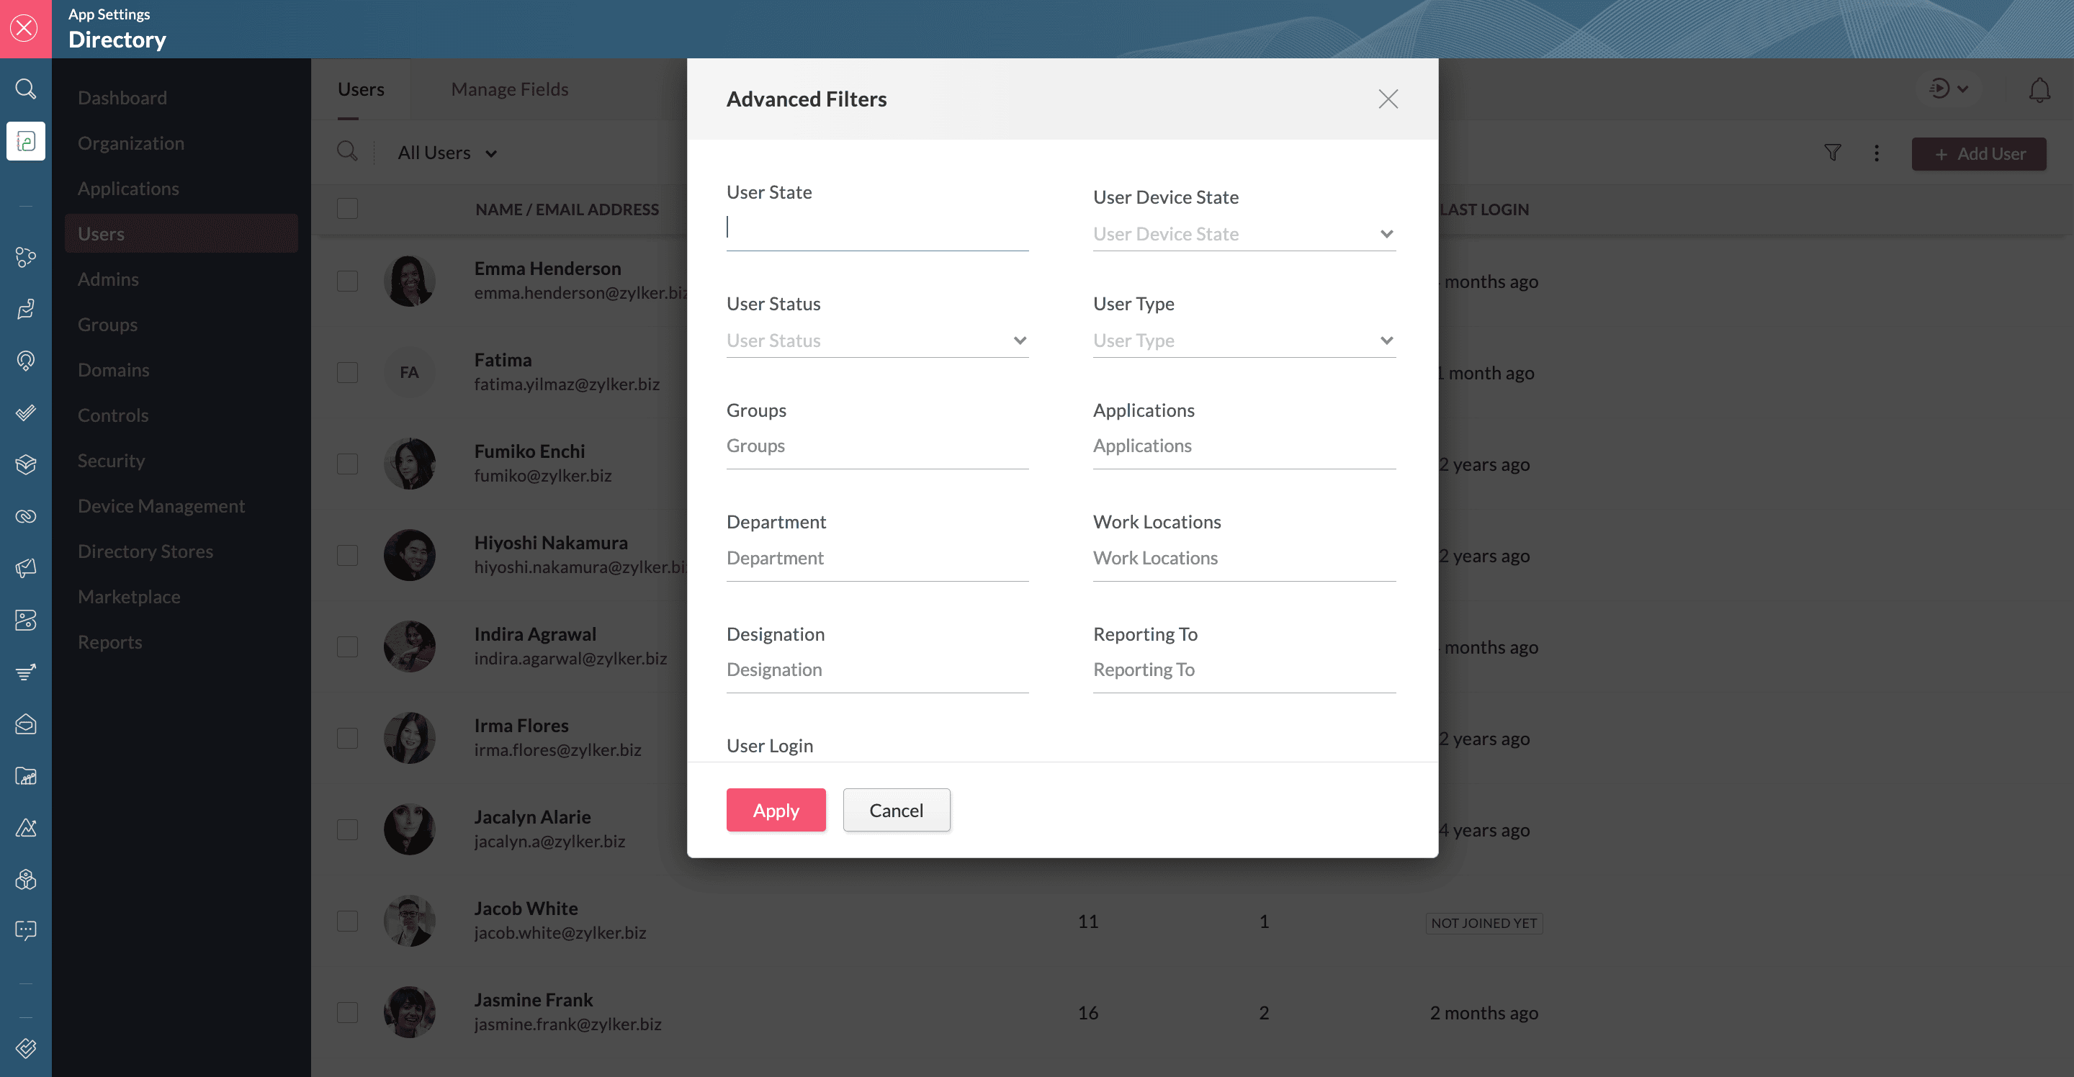Open the User Status dropdown
The width and height of the screenshot is (2074, 1077).
[x=876, y=341]
